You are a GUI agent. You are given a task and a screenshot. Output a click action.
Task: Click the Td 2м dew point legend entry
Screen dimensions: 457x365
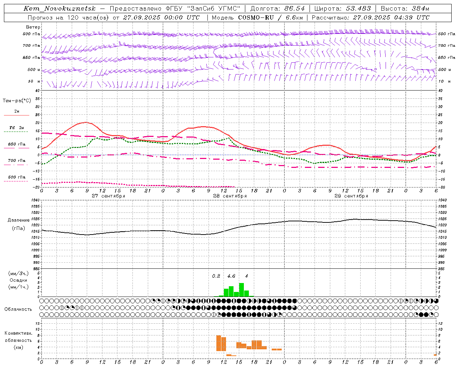[16, 128]
